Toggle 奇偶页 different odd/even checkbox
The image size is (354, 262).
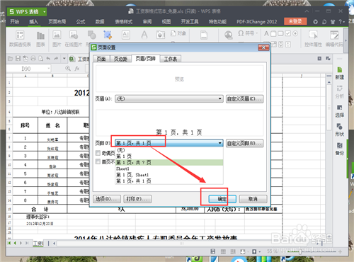[98, 153]
